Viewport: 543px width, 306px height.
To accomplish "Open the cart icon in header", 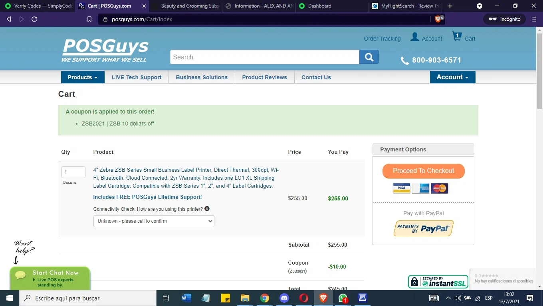I will point(457,37).
